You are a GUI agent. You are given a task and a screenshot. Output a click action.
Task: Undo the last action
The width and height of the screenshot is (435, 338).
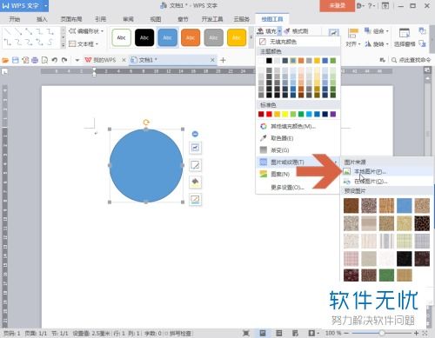point(55,60)
